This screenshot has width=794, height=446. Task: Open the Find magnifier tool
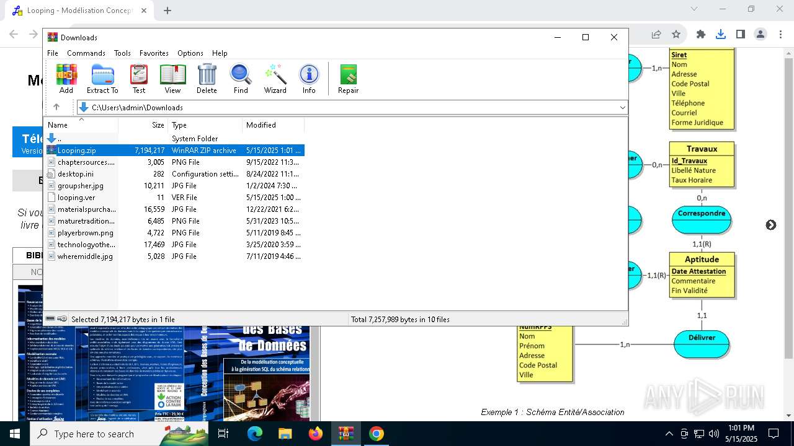point(241,79)
